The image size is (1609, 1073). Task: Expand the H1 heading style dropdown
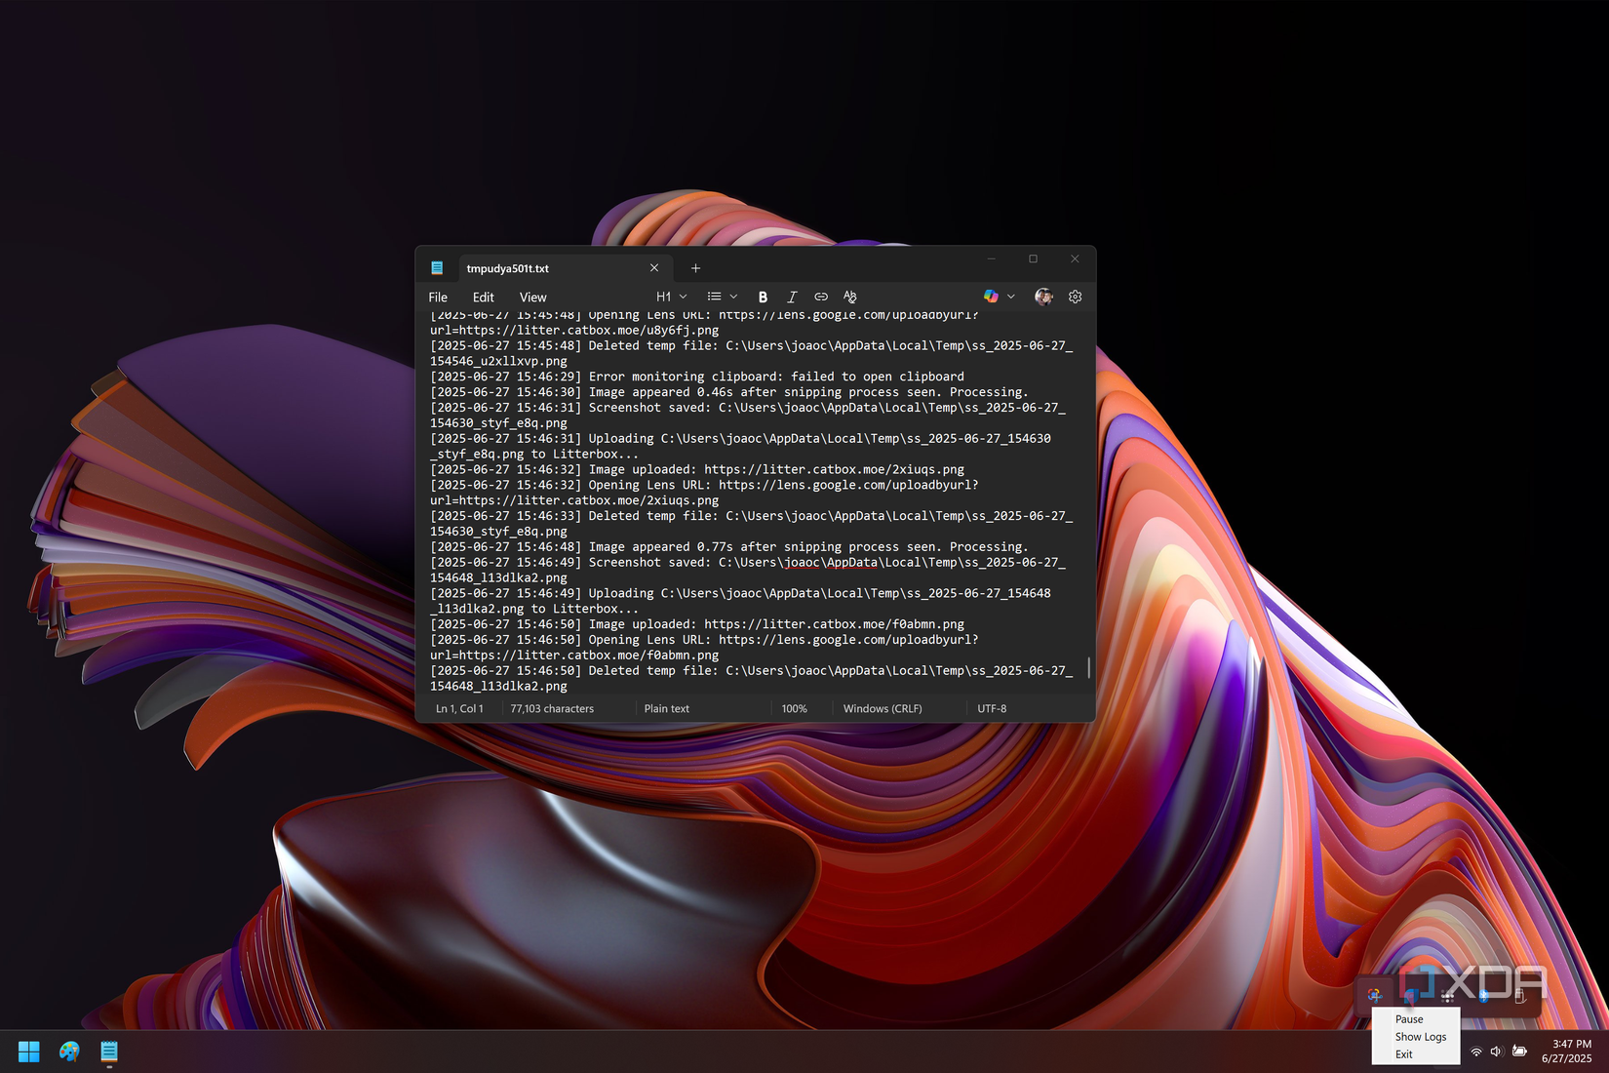tap(671, 297)
